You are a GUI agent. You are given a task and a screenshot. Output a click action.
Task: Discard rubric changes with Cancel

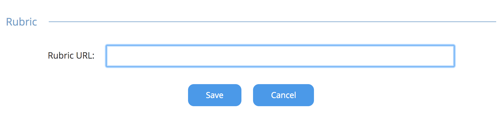coord(283,95)
